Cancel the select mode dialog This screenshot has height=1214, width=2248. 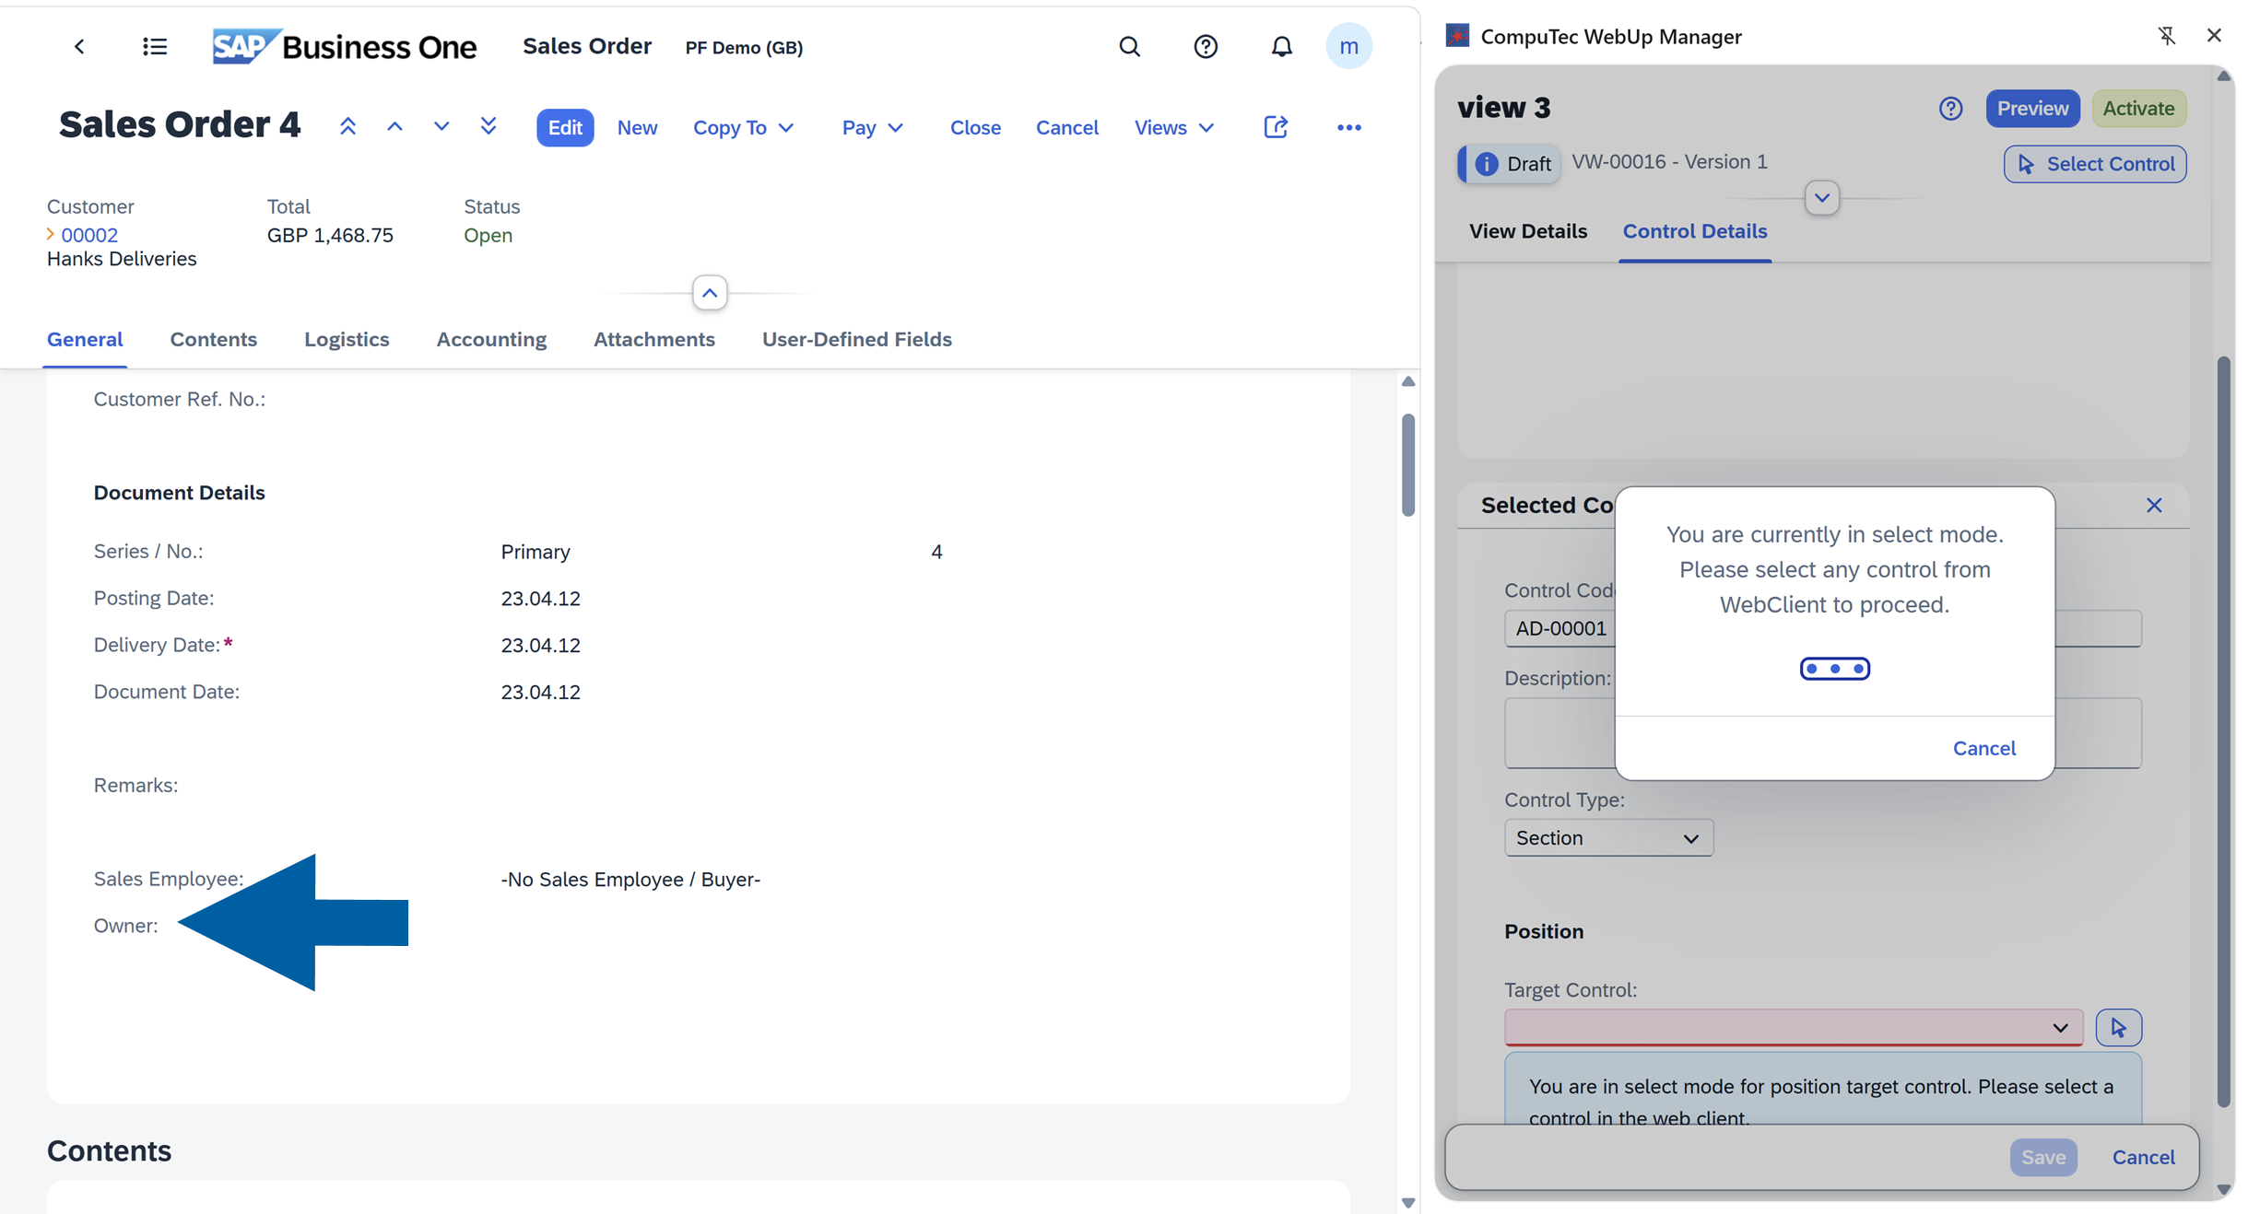pyautogui.click(x=1983, y=748)
